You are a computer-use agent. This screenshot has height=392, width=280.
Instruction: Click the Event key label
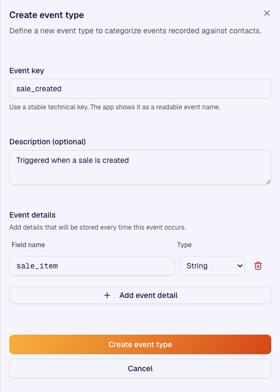(27, 71)
